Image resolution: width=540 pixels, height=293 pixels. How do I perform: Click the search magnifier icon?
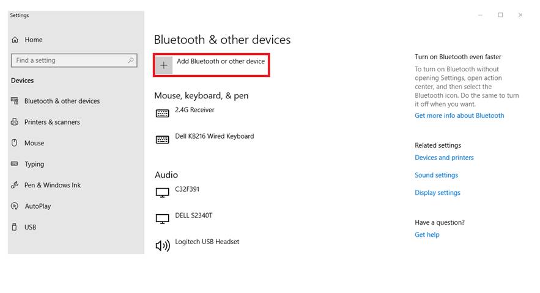click(131, 60)
